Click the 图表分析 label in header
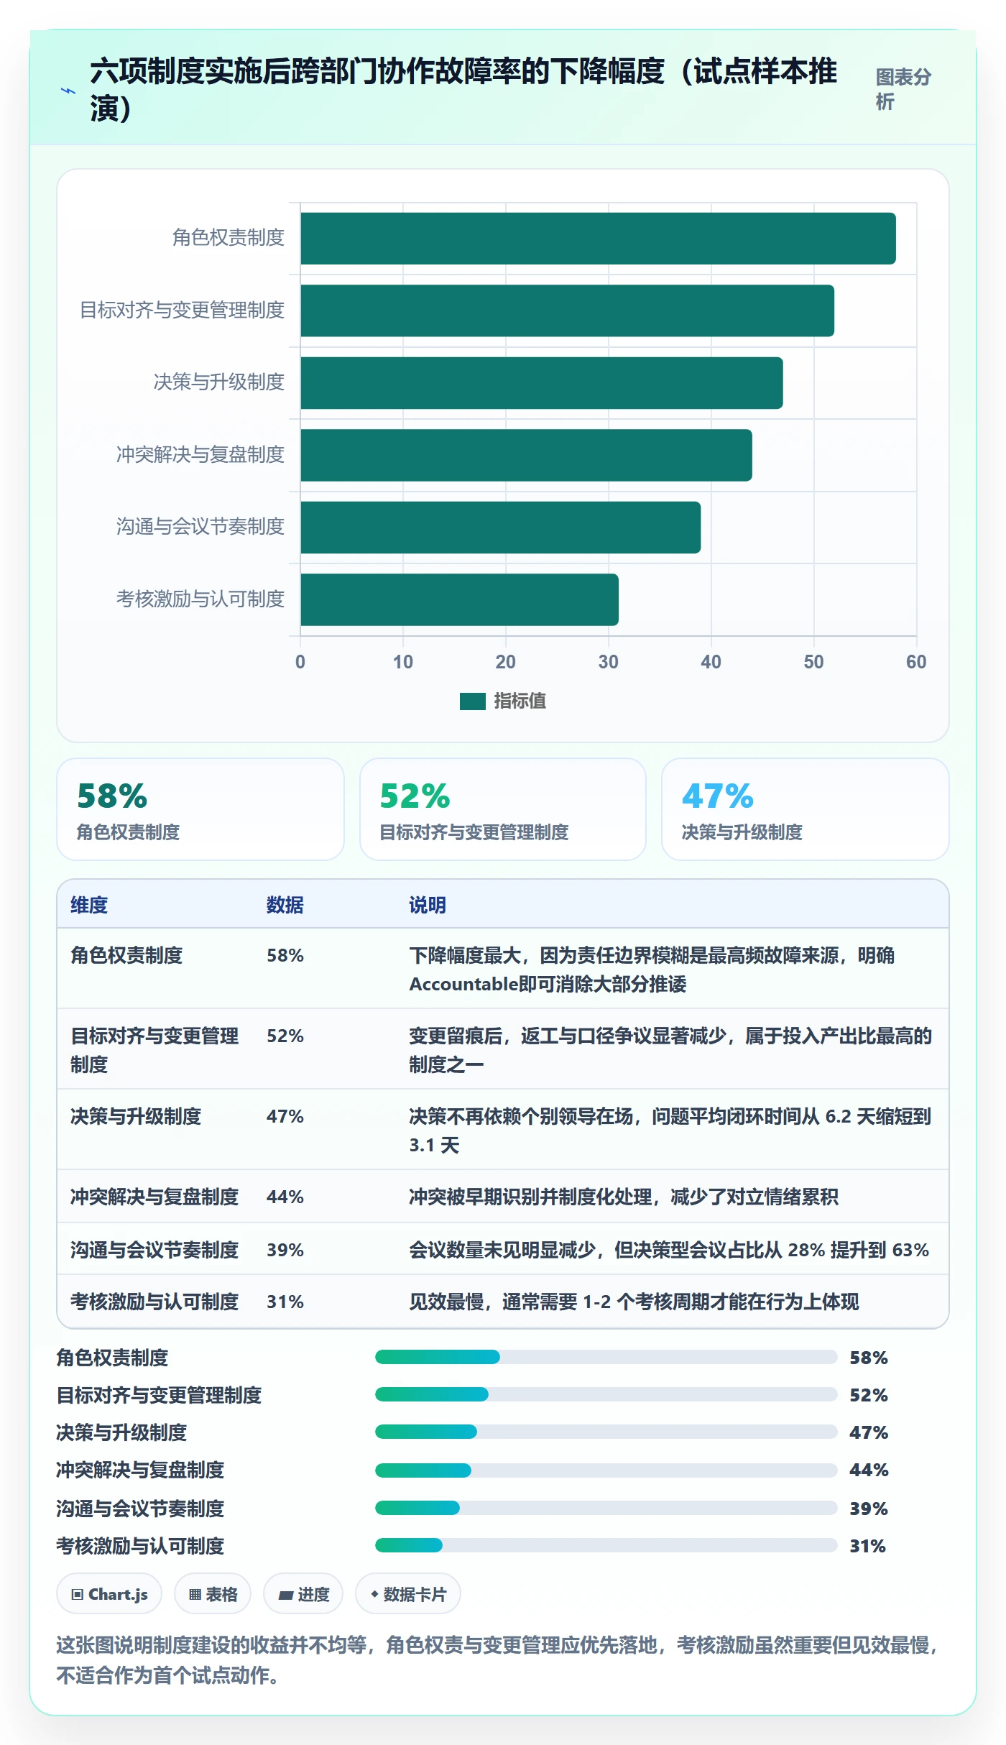Viewport: 1006px width, 1745px height. (903, 89)
